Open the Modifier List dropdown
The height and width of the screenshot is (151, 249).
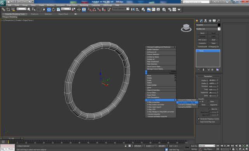point(219,29)
